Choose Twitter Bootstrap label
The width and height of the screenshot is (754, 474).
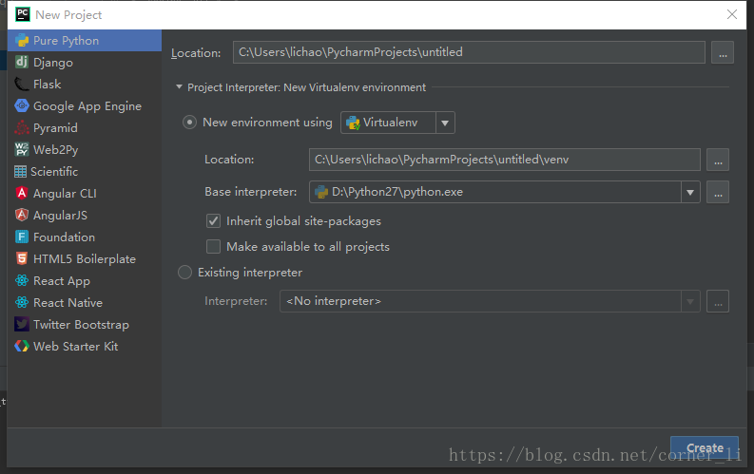[81, 325]
